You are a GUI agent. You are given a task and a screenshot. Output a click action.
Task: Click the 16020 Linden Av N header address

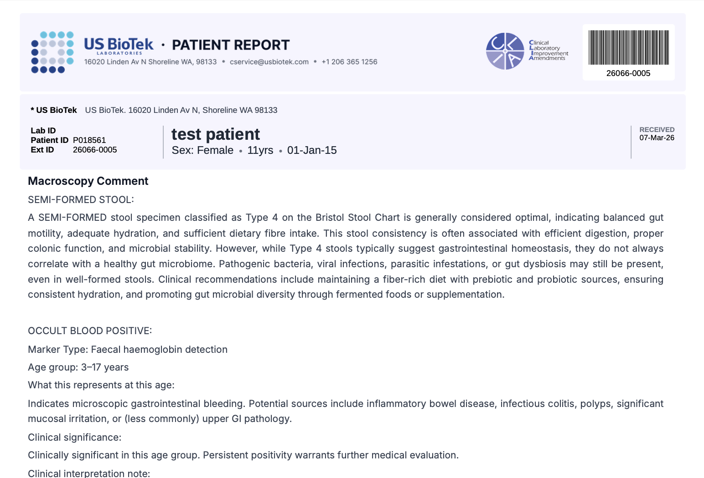(150, 62)
